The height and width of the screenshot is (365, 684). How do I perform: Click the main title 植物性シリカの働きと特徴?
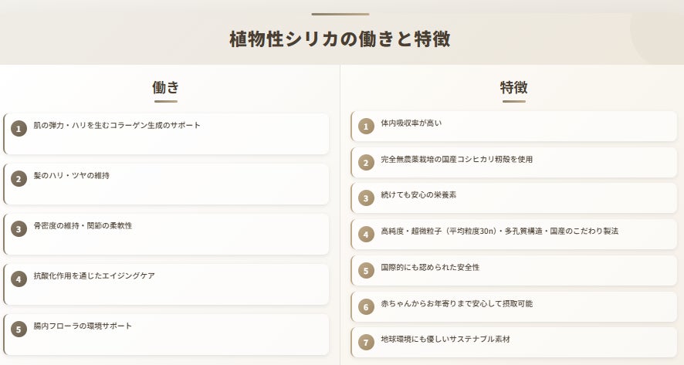[340, 39]
